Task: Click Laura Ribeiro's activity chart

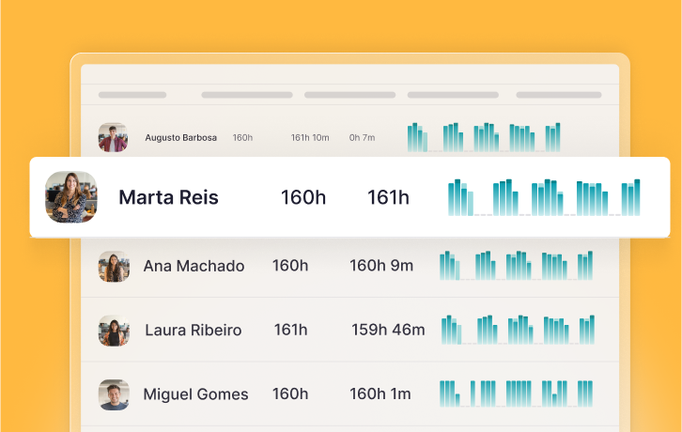Action: point(518,329)
